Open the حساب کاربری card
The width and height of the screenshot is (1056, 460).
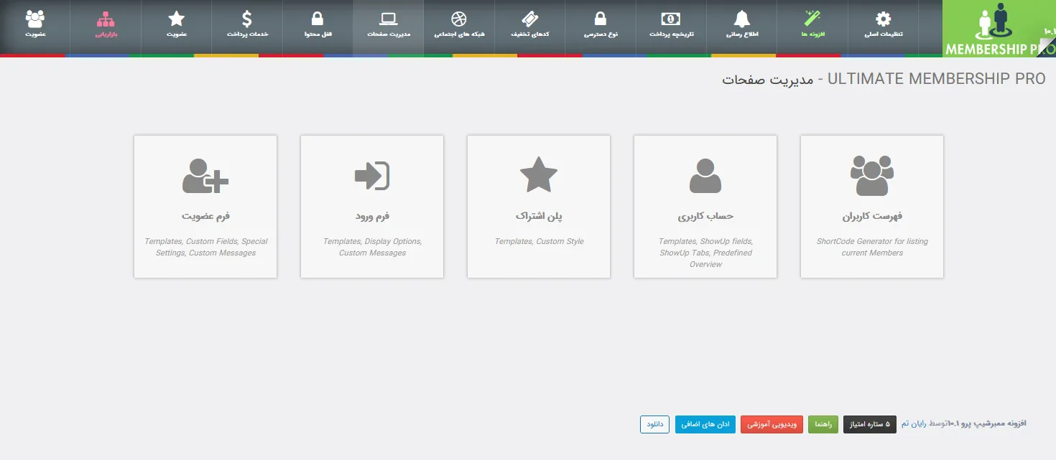coord(705,207)
